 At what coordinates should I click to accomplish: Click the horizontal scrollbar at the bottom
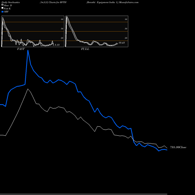point(83,194)
